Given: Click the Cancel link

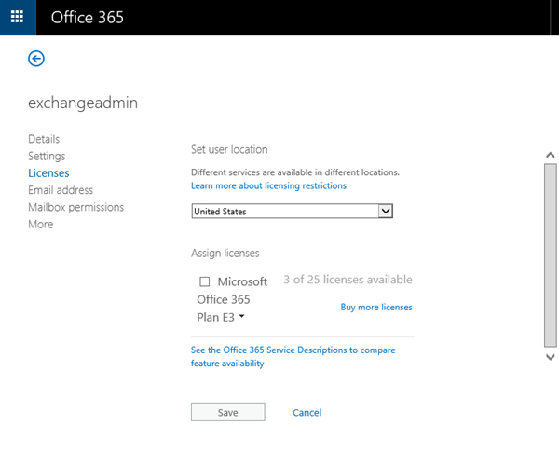Looking at the screenshot, I should point(307,412).
